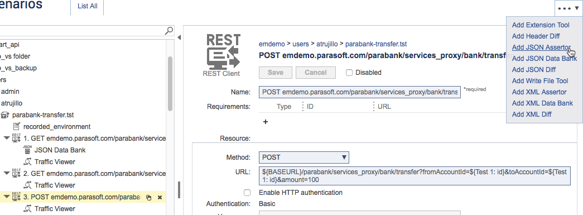
Task: Choose Add XML Data Bank option
Action: coord(542,103)
